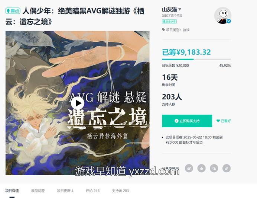This screenshot has height=198, width=257.
Task: Click the green enterprise certification badge
Action: click(x=169, y=21)
